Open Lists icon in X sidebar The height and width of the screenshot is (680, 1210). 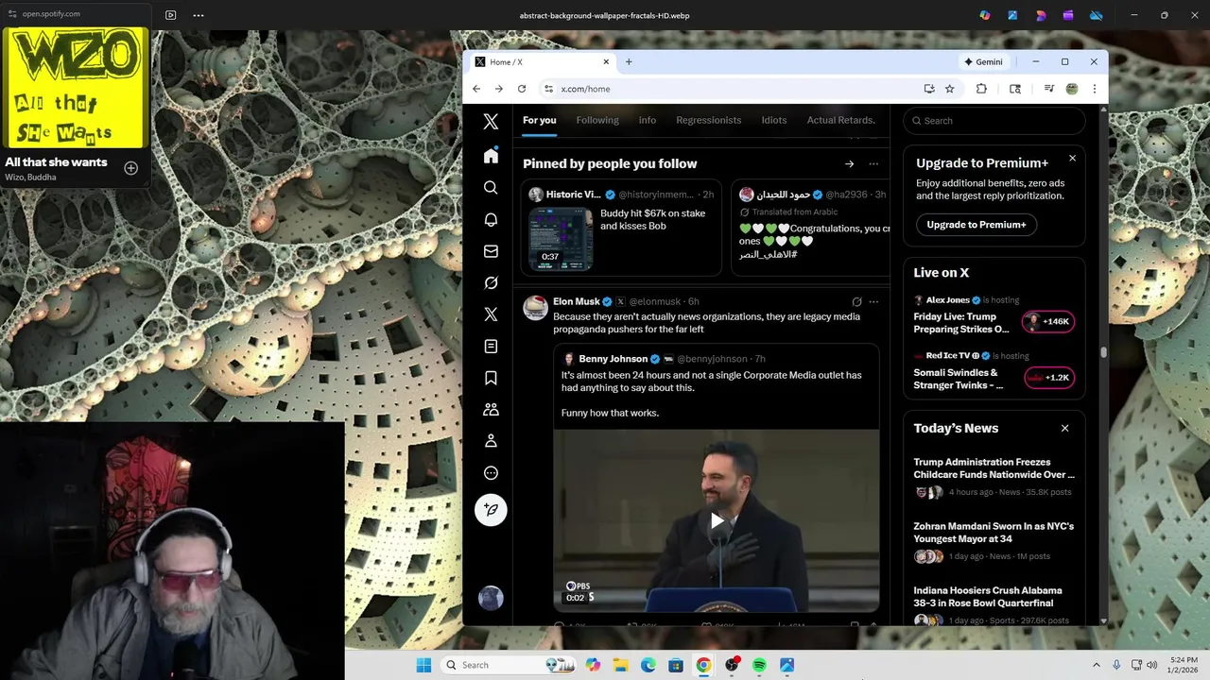[491, 347]
